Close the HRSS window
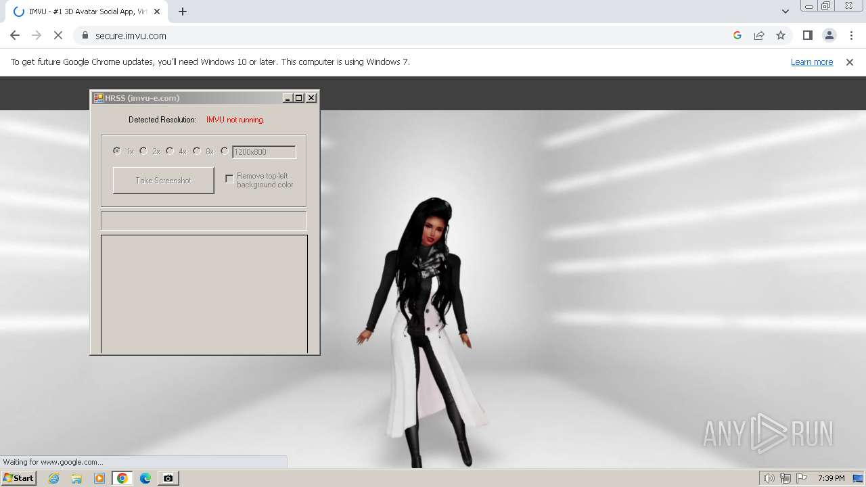Screen dimensions: 866x487 (311, 98)
